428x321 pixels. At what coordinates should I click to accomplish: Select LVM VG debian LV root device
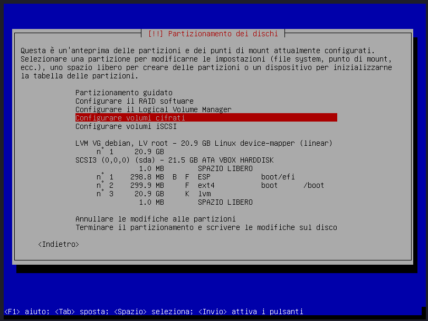204,143
